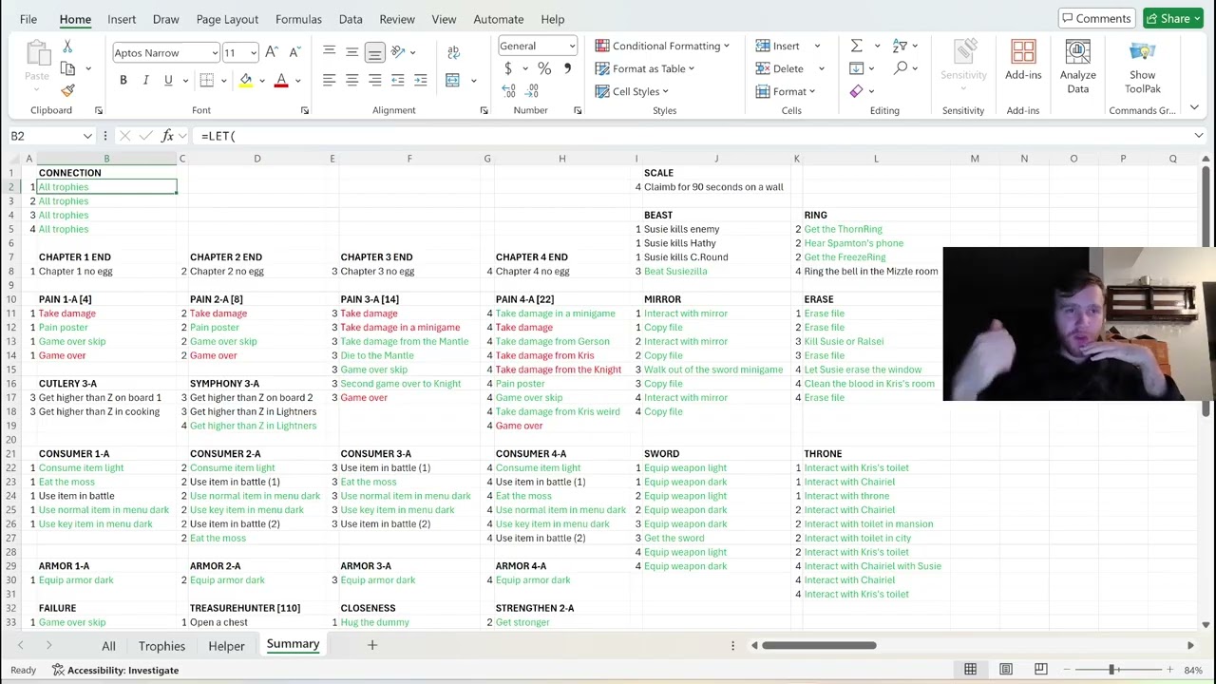
Task: Switch to the Trophies sheet tab
Action: [161, 646]
